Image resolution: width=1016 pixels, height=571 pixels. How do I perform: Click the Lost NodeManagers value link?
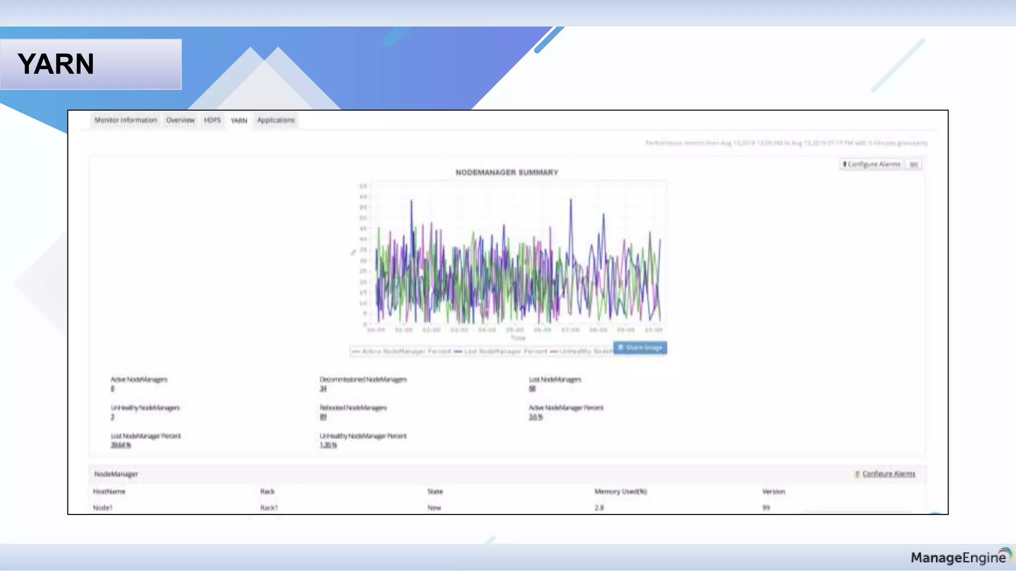point(532,389)
